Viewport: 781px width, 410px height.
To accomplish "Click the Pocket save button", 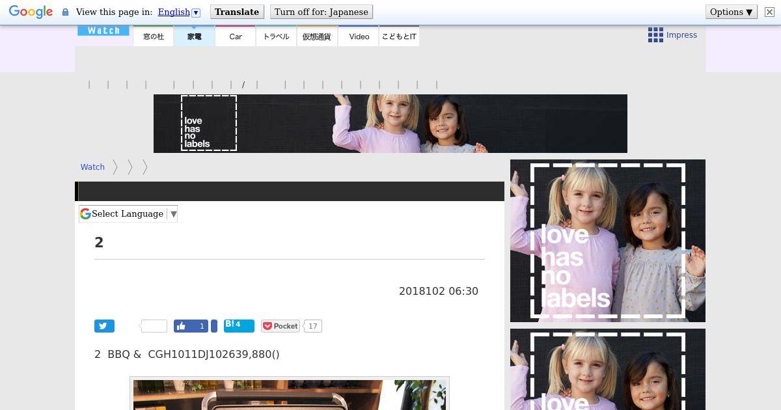I will [281, 326].
